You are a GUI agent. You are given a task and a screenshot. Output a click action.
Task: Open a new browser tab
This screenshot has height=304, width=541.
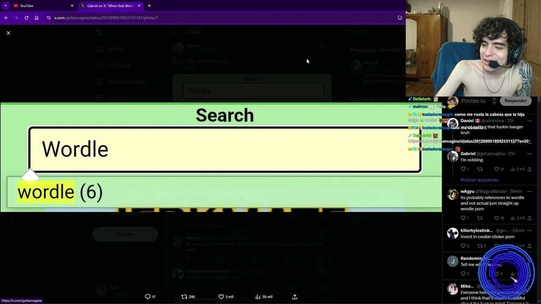149,5
